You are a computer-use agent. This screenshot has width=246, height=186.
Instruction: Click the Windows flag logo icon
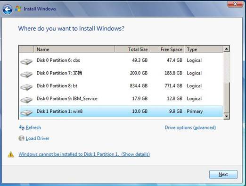coord(18,8)
